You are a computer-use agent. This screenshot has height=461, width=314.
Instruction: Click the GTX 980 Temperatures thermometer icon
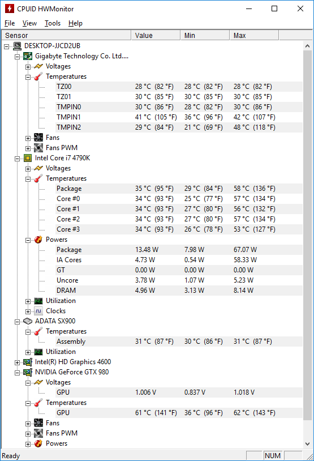point(38,403)
